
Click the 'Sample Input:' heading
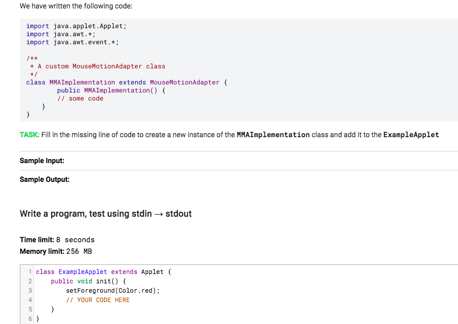[42, 161]
